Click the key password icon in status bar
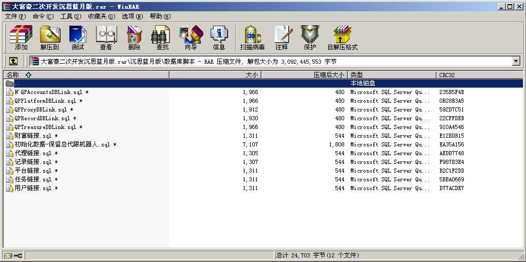 click(18, 256)
